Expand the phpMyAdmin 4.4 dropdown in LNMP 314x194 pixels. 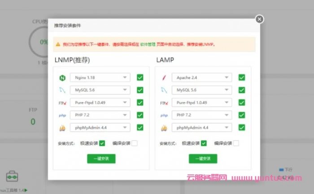coord(100,128)
